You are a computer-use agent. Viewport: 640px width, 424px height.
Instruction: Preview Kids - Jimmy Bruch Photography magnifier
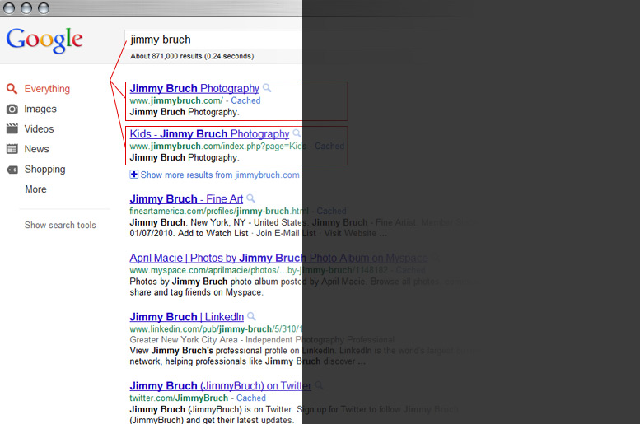pos(297,133)
